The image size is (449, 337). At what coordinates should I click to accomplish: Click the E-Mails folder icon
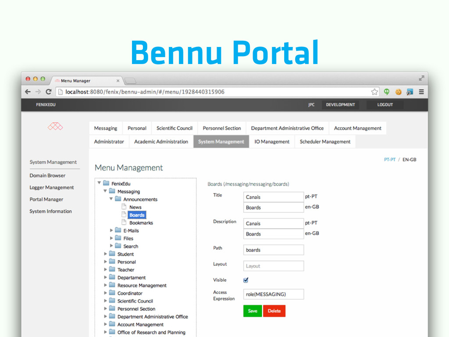coord(118,230)
